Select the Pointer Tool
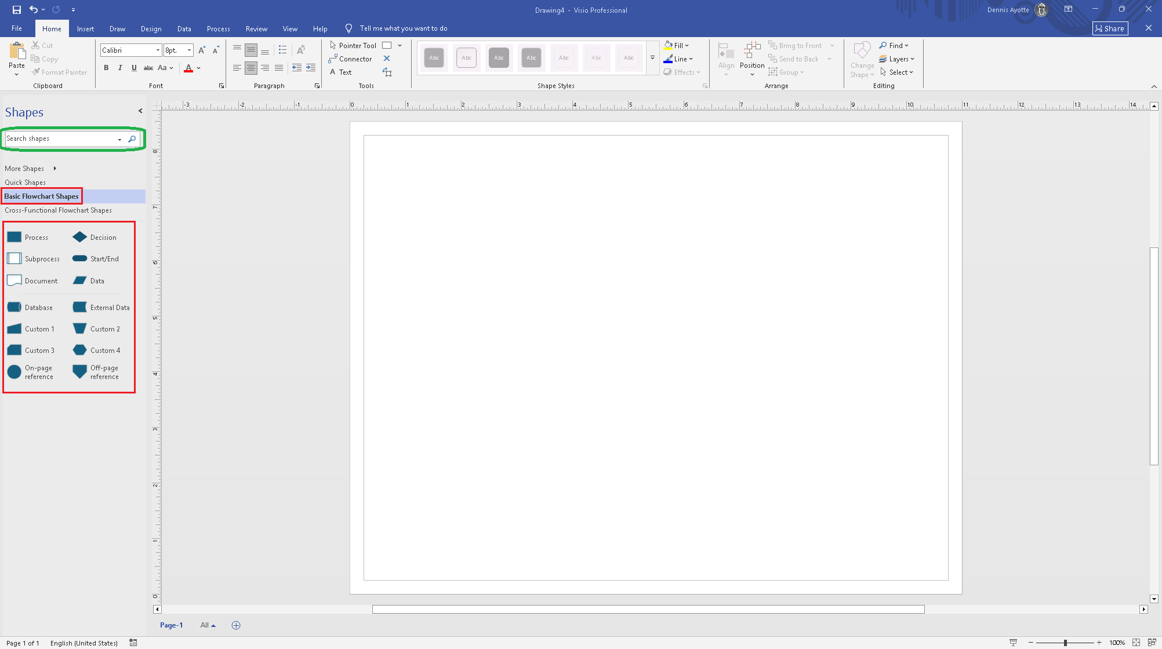This screenshot has height=649, width=1162. click(x=353, y=45)
